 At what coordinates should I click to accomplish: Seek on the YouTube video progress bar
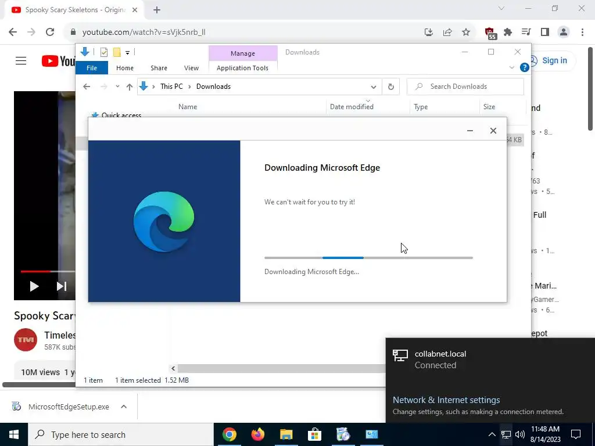pyautogui.click(x=48, y=272)
